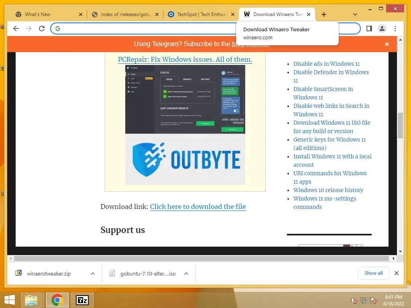411x308 pixels.
Task: Open Disable ads in Windows 11 link
Action: pos(326,64)
